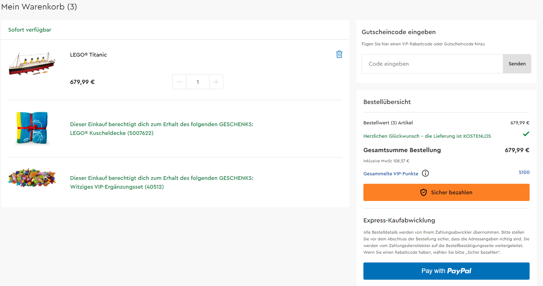Decrease Titanic quantity with the minus button
The height and width of the screenshot is (286, 543).
179,82
